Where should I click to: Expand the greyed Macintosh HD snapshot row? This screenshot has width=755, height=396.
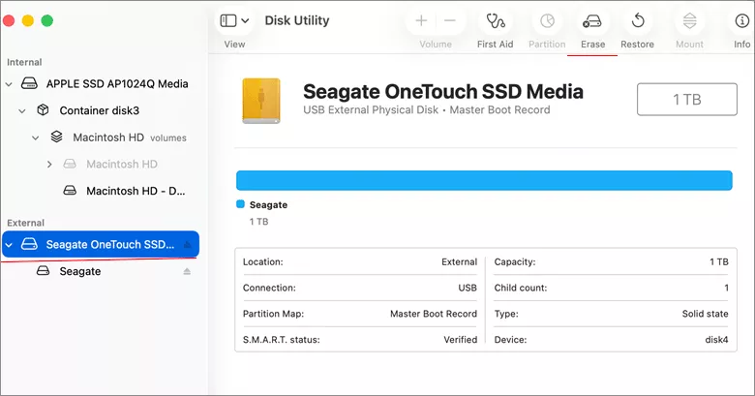[49, 165]
